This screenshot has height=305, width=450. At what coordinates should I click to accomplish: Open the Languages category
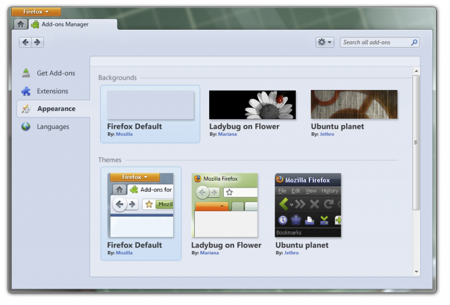pos(53,127)
